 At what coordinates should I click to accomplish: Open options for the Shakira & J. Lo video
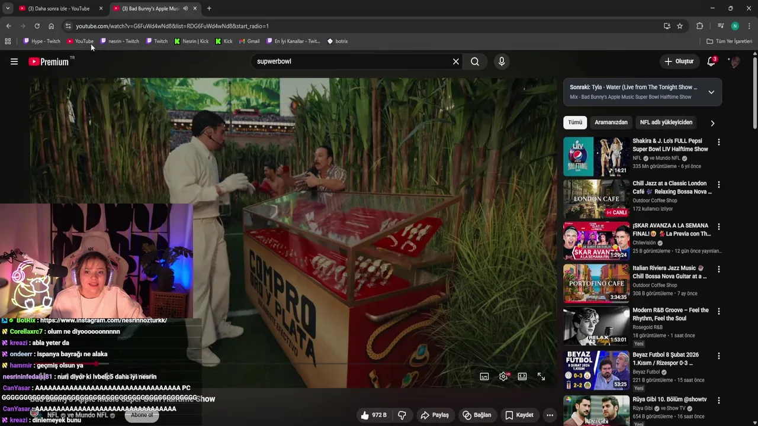[x=719, y=142]
